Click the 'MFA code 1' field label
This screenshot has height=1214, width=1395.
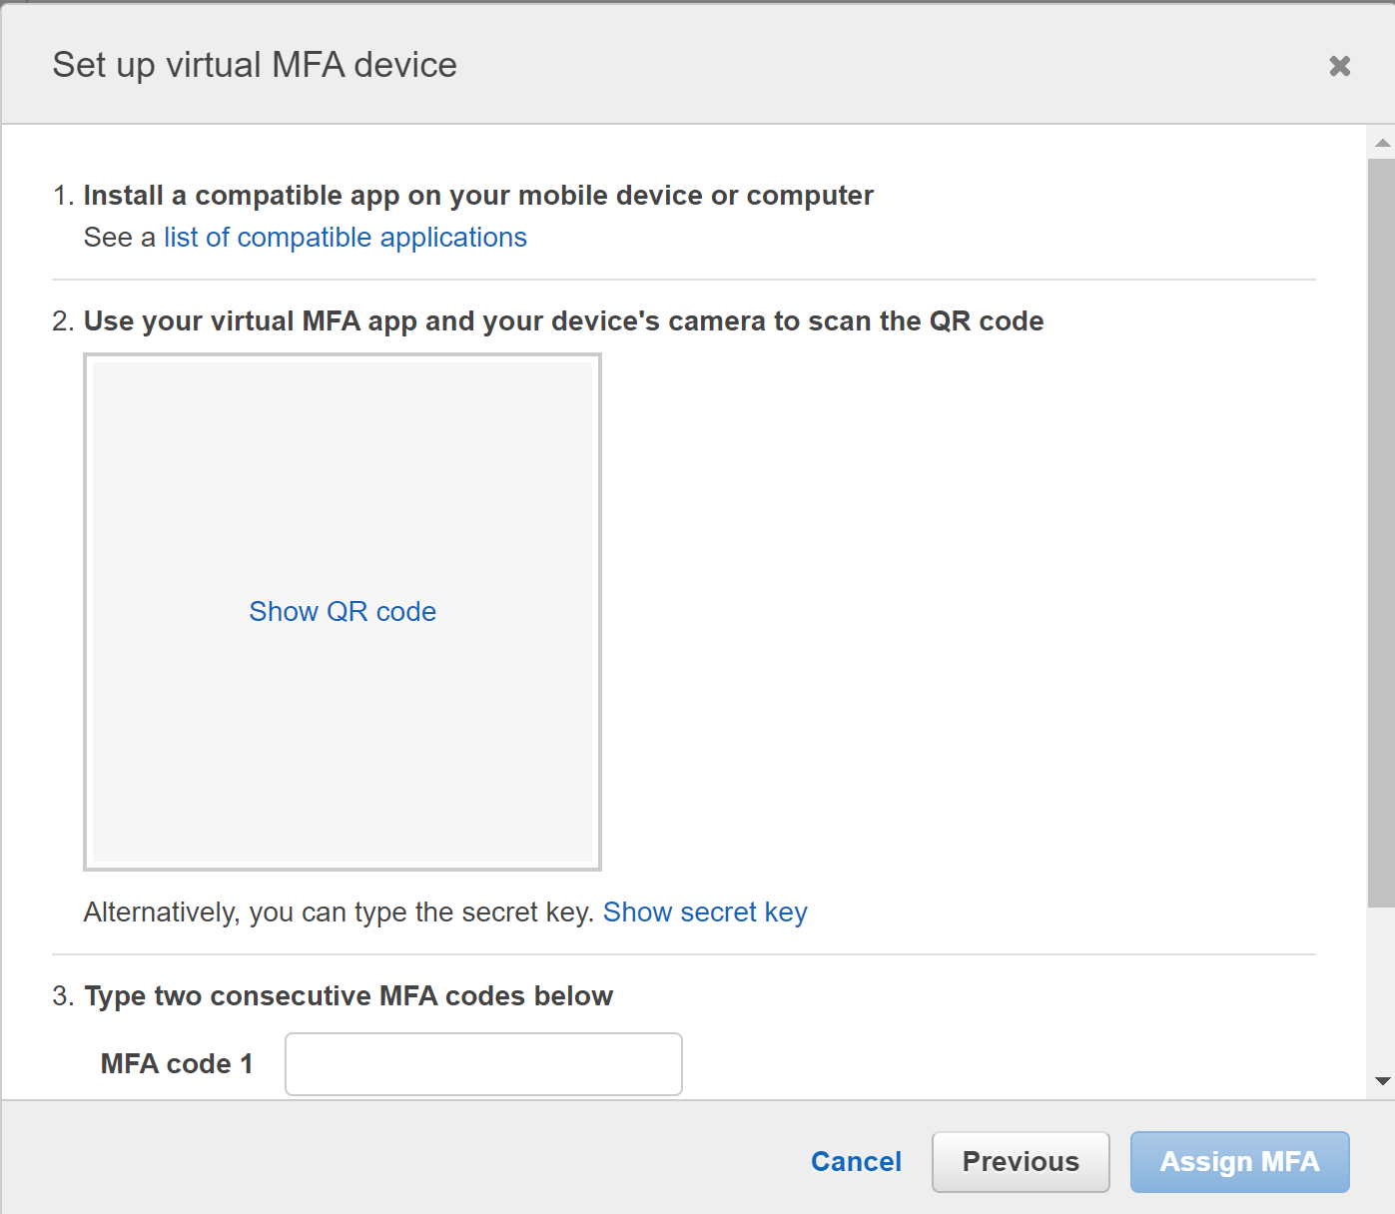click(177, 1064)
